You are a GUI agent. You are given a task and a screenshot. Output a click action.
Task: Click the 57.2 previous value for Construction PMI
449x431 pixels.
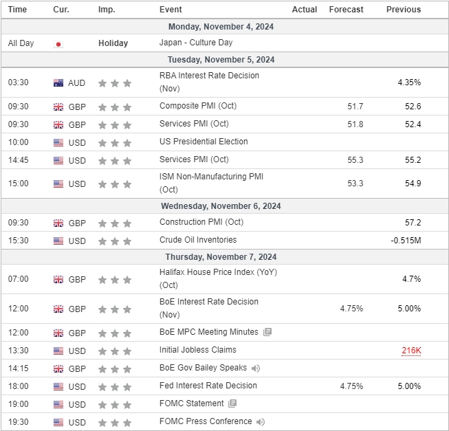coord(413,222)
